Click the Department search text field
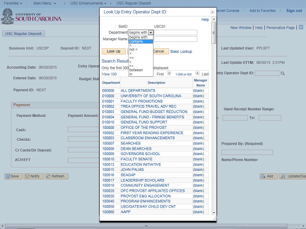Viewport: 306px width, 229px height. tap(175, 32)
